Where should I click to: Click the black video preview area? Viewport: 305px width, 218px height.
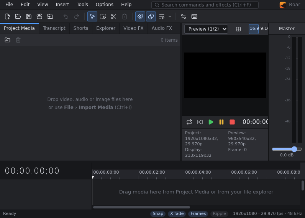225,75
